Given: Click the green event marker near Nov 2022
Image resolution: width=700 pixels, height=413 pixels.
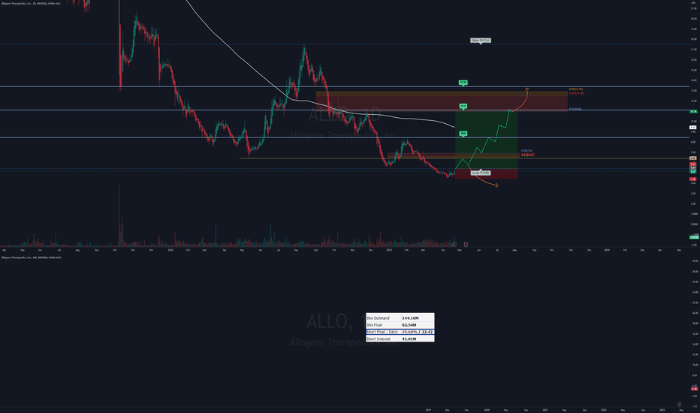Looking at the screenshot, I should coord(354,244).
